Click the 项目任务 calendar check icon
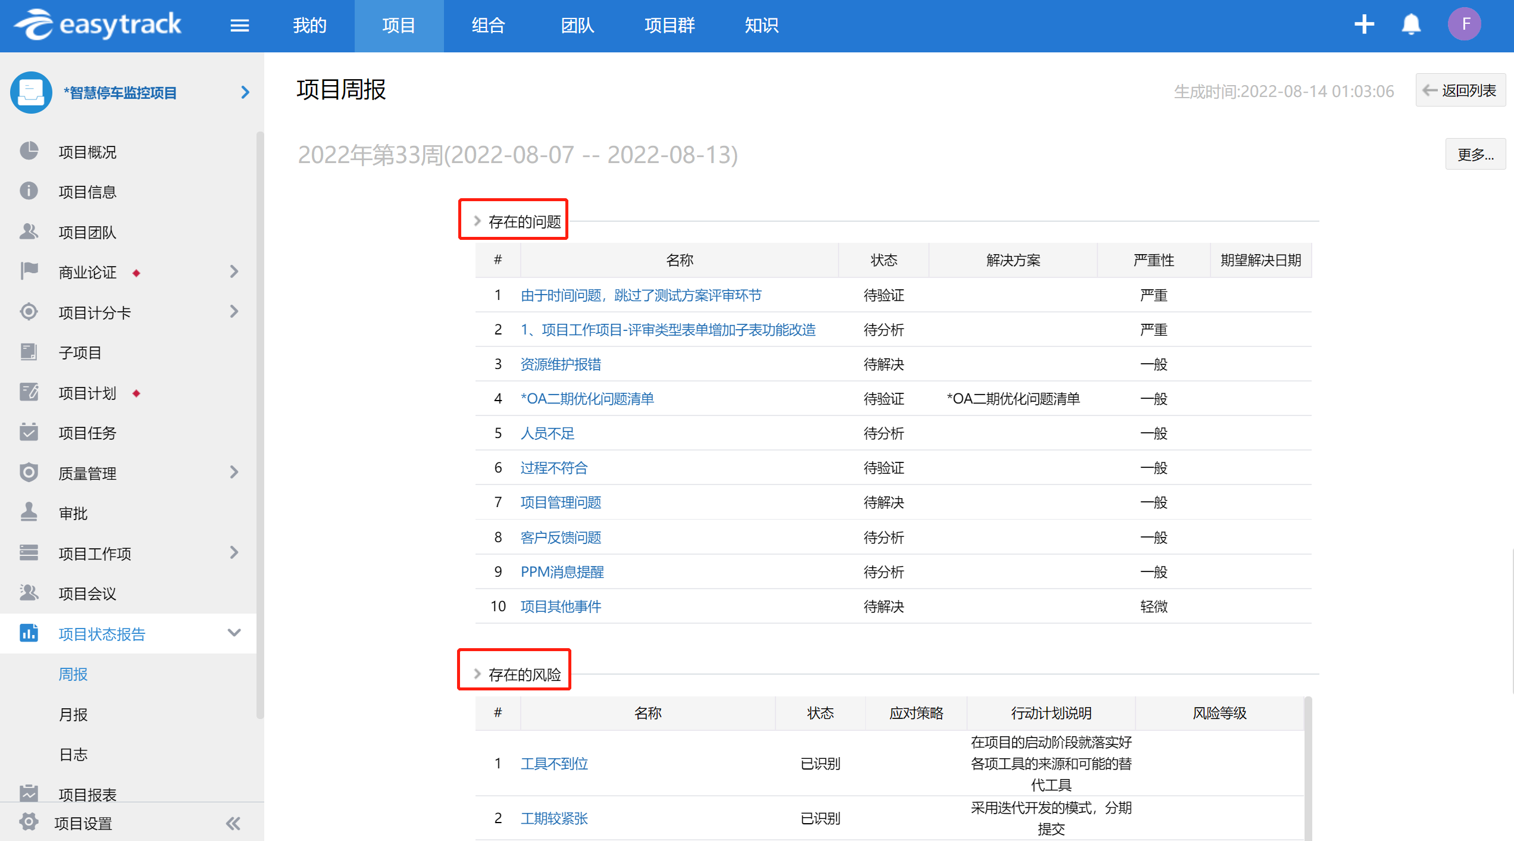This screenshot has width=1514, height=841. click(x=29, y=432)
